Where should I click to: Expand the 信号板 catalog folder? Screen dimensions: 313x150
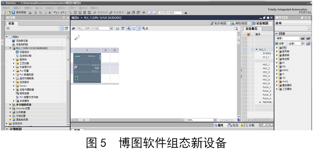coord(277,51)
